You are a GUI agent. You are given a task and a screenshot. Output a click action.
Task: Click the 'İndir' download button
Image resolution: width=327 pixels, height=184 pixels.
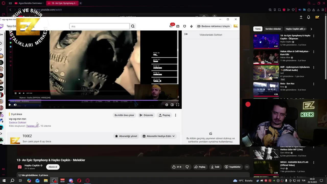pos(215,167)
